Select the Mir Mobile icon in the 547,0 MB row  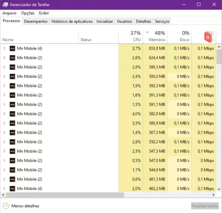[12, 161]
